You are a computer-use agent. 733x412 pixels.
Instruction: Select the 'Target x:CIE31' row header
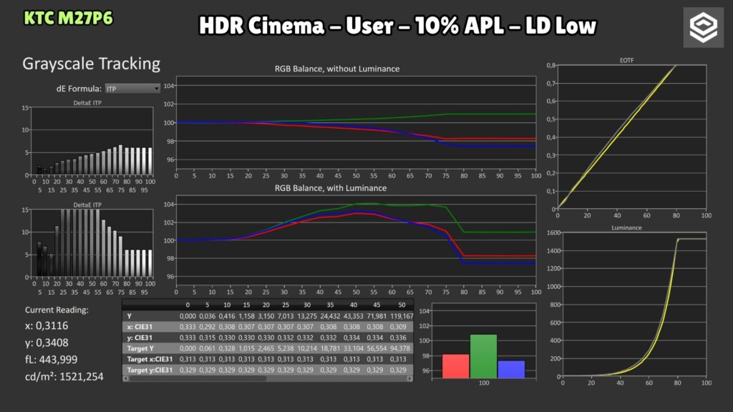pos(150,359)
